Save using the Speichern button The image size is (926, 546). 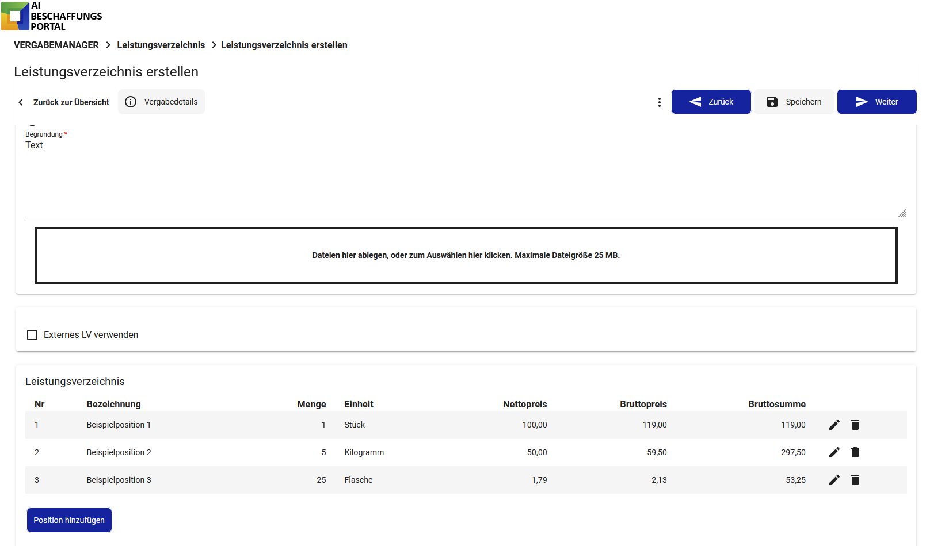(794, 102)
